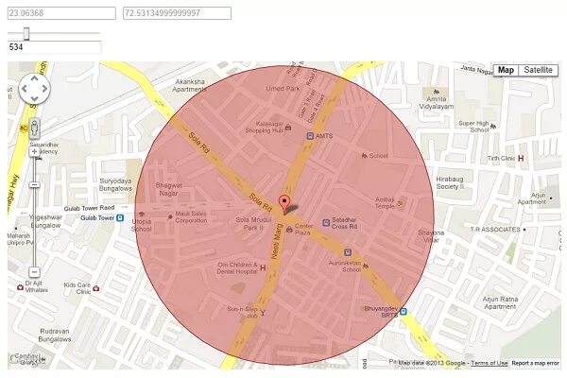Pan the map up with arrow control

pyautogui.click(x=34, y=78)
